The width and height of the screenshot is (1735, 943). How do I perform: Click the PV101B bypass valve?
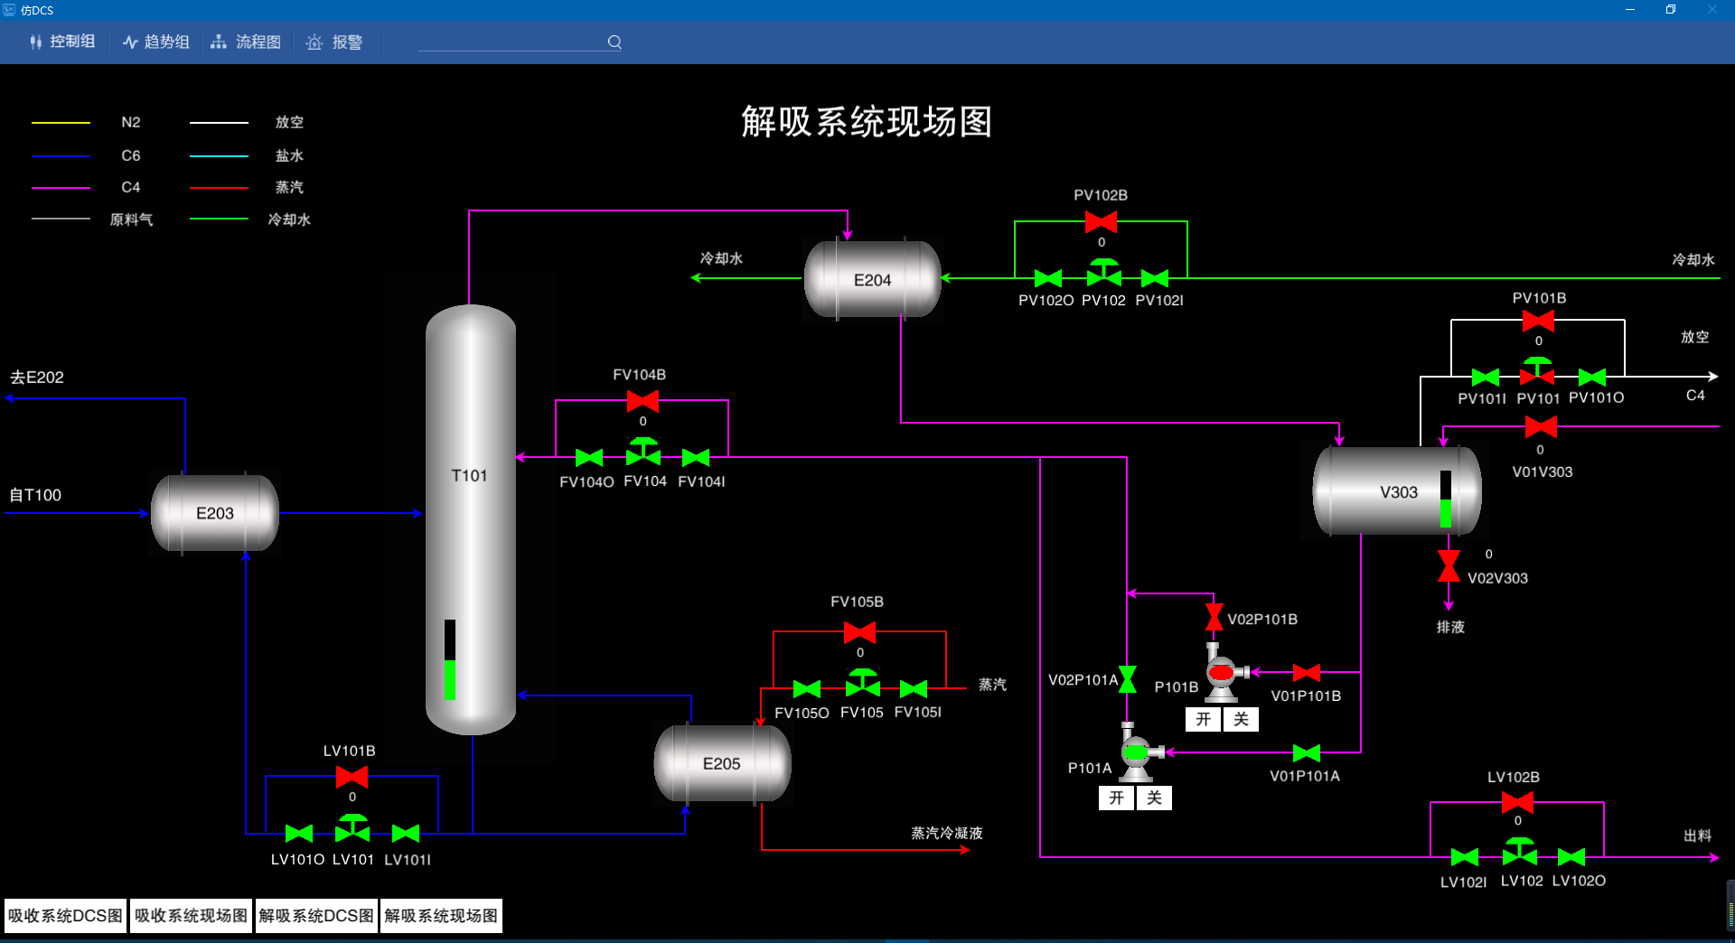[1538, 321]
